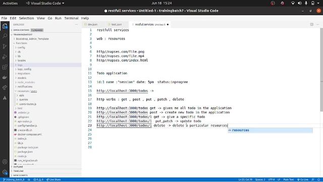Open the Edit menu

click(13, 18)
